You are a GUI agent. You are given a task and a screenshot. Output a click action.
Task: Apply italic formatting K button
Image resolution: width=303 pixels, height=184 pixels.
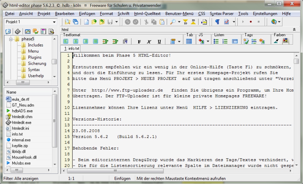pyautogui.click(x=149, y=42)
